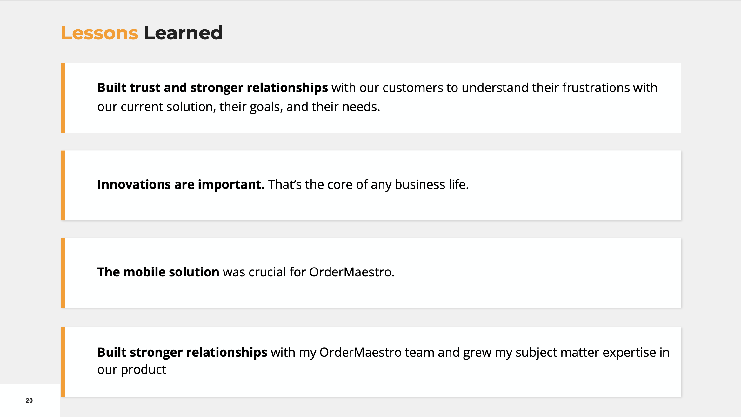The image size is (741, 417).
Task: Click the orange "Lessons" title word
Action: point(99,33)
